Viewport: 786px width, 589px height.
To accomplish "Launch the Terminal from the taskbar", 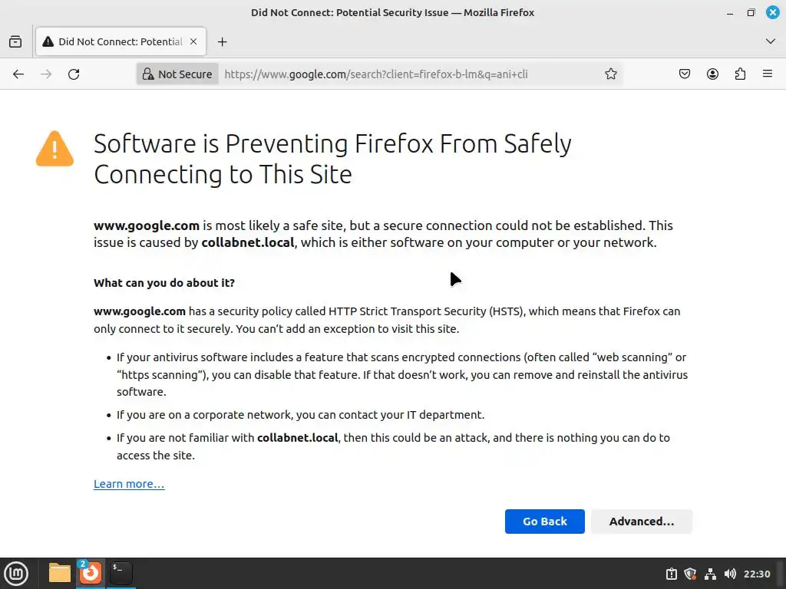I will (x=121, y=573).
